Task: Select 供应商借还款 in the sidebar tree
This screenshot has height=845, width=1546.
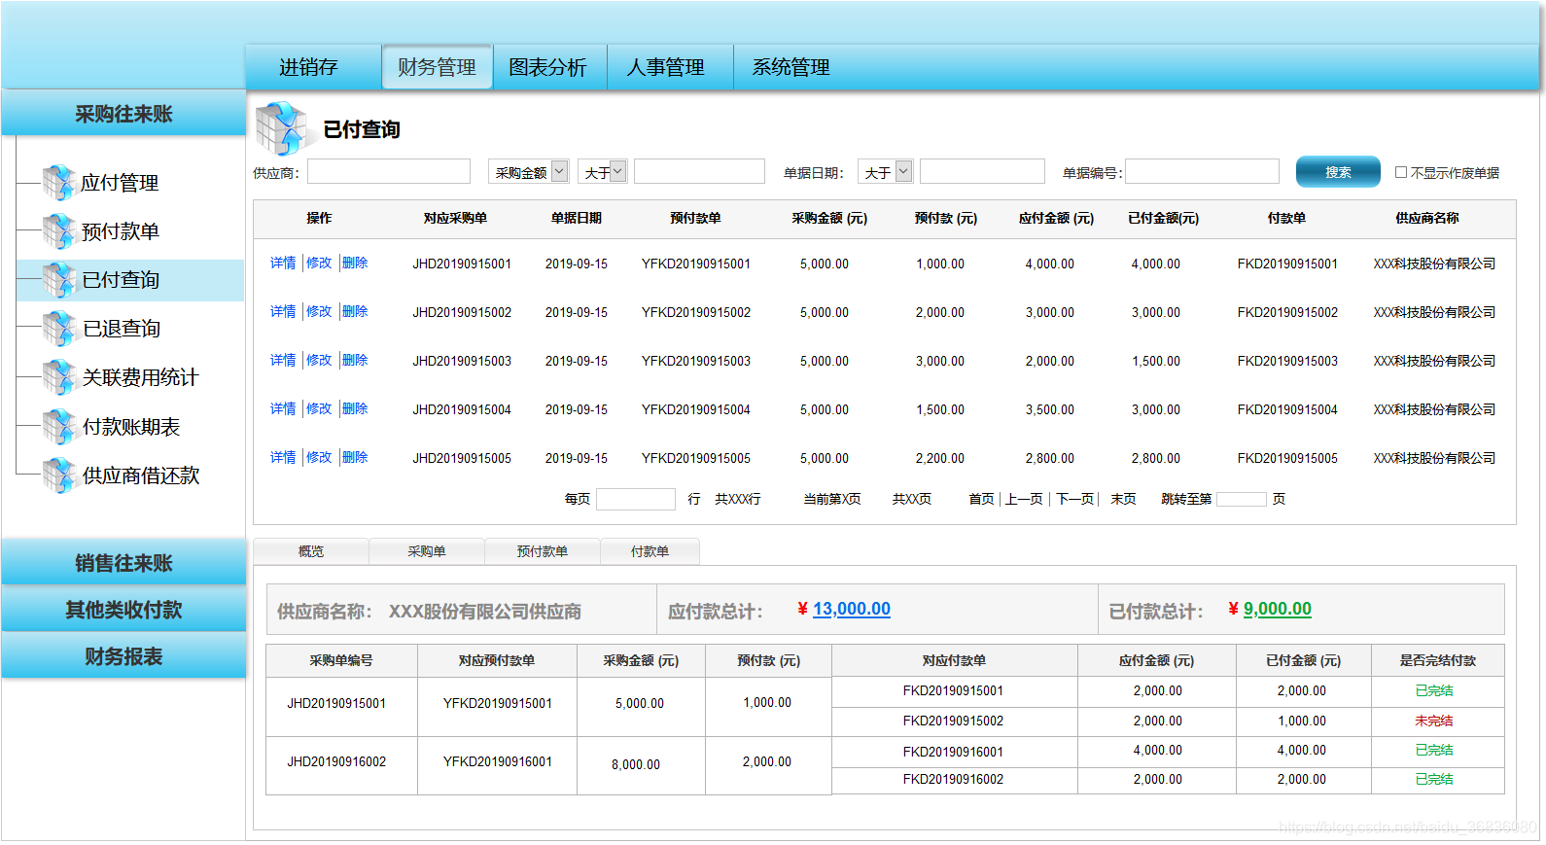Action: click(x=141, y=475)
